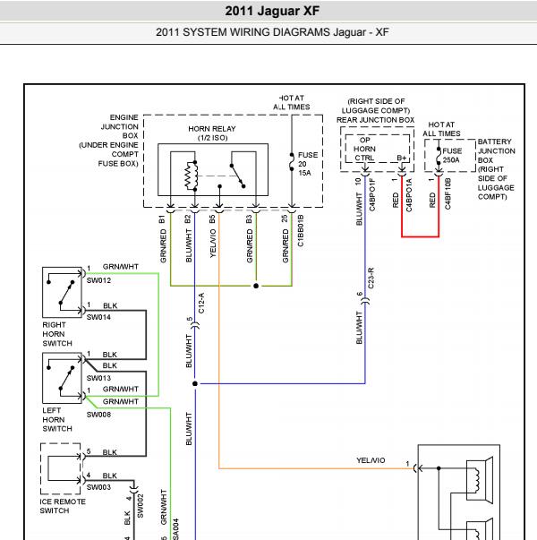Image resolution: width=537 pixels, height=540 pixels.
Task: Select the 'RIGHT HORN SWITCH' label
Action: (x=57, y=334)
